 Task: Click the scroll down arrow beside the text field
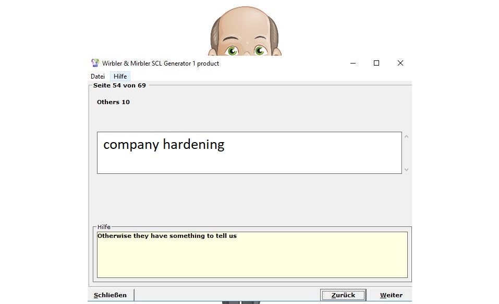tap(406, 169)
